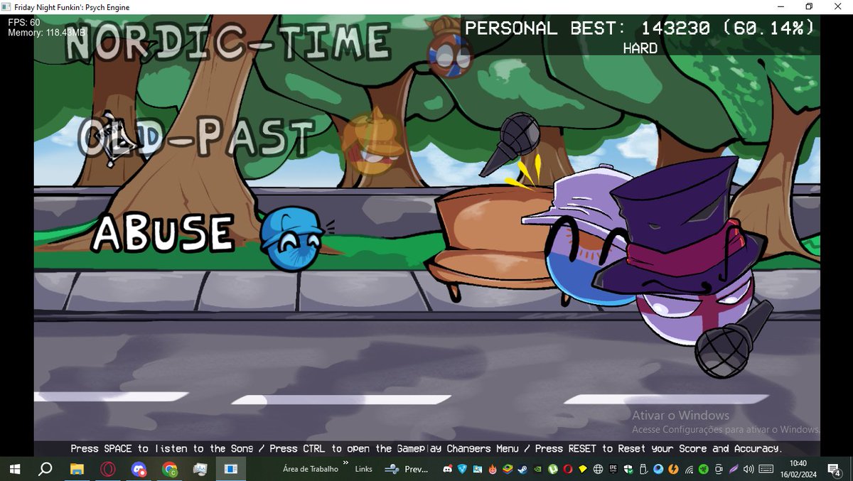Open Windows Search from taskbar

pyautogui.click(x=45, y=469)
